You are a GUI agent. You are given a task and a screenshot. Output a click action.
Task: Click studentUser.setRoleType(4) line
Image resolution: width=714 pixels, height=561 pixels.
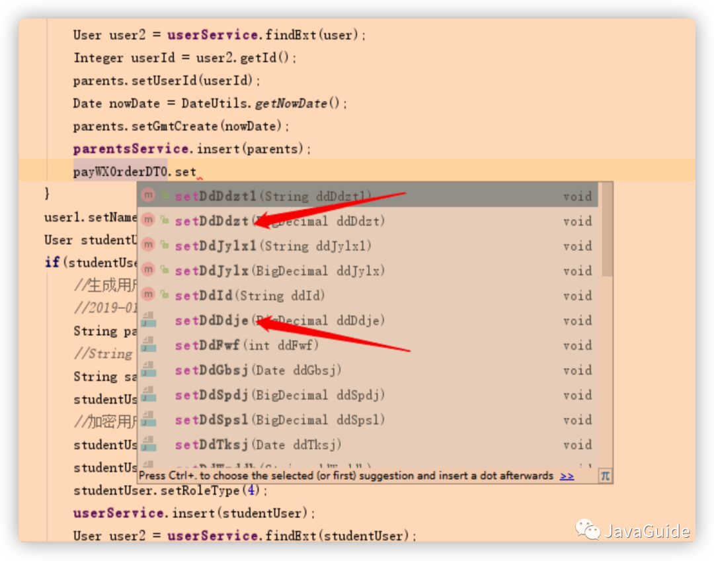click(x=171, y=490)
